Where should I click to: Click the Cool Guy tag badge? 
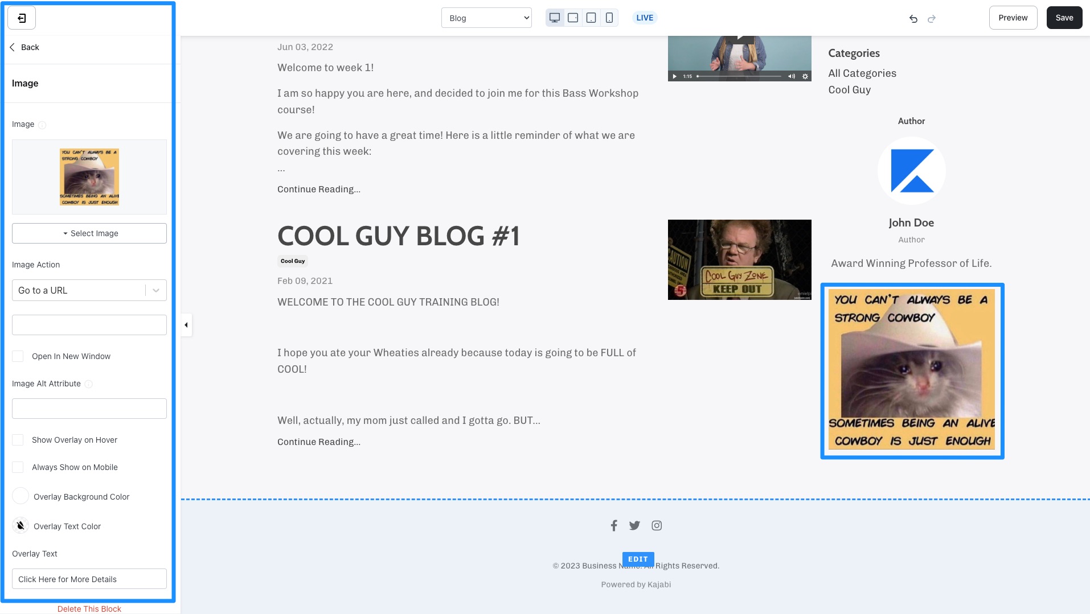click(293, 261)
